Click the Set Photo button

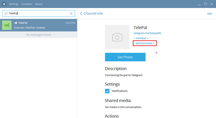(125, 57)
